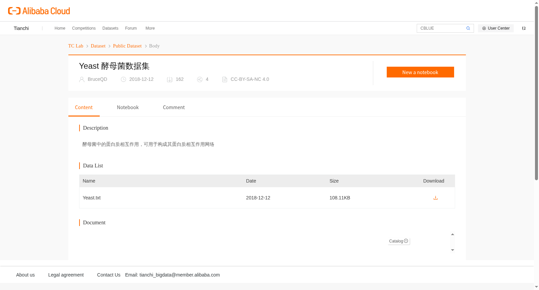The height and width of the screenshot is (290, 539).
Task: Click the Alibaba Cloud logo
Action: 39,11
